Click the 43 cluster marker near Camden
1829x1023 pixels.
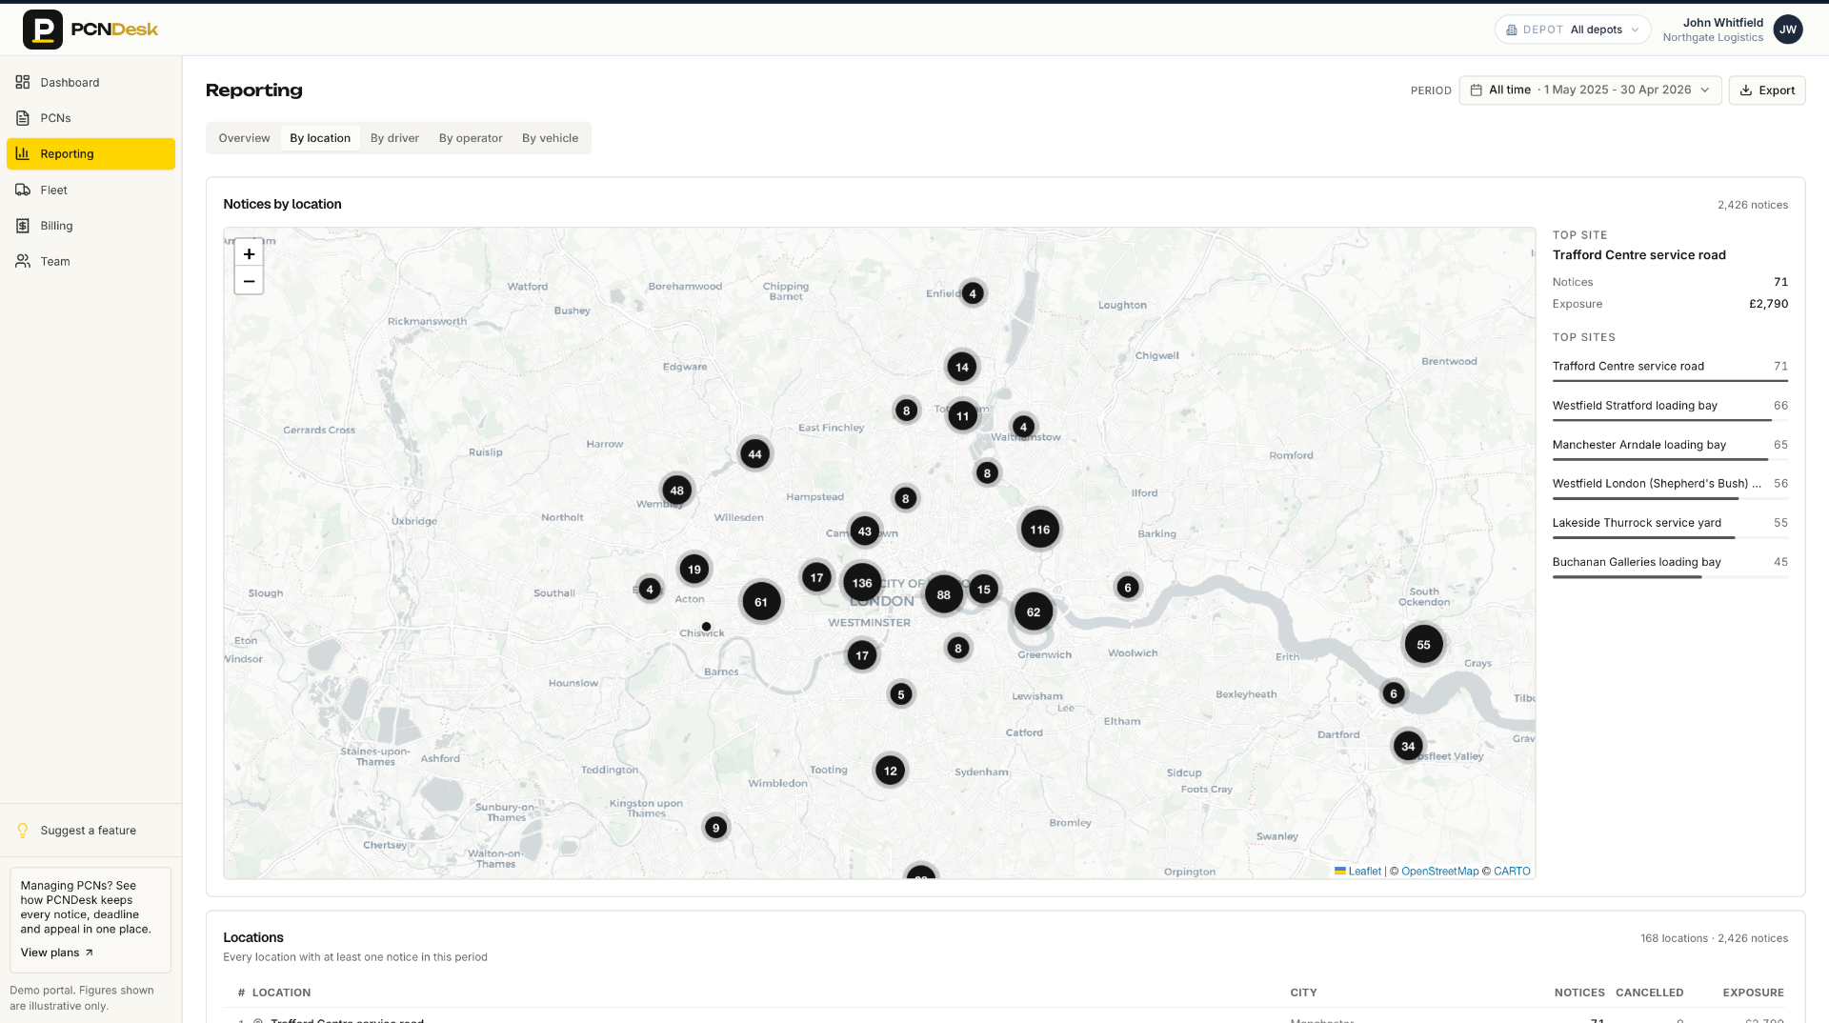865,532
